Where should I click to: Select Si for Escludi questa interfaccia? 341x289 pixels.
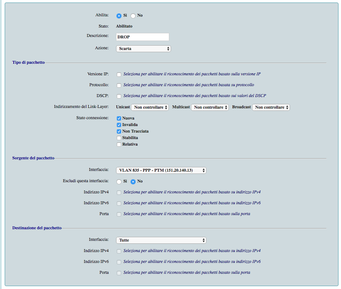(x=119, y=182)
